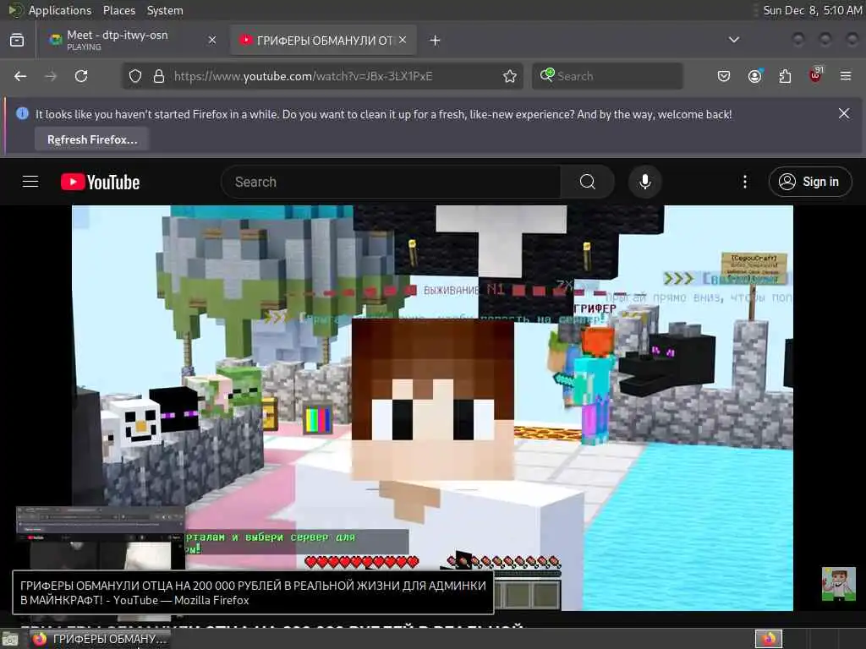Click info icon in notification bar
This screenshot has width=866, height=649.
22,114
